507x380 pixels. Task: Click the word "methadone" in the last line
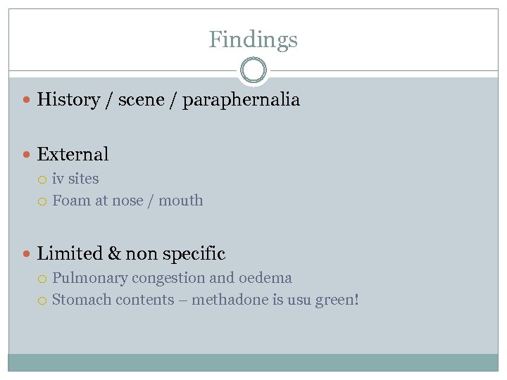click(225, 300)
